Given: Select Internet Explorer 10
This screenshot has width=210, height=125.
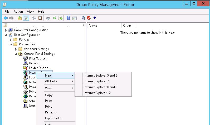Looking at the screenshot, I should (x=103, y=93).
